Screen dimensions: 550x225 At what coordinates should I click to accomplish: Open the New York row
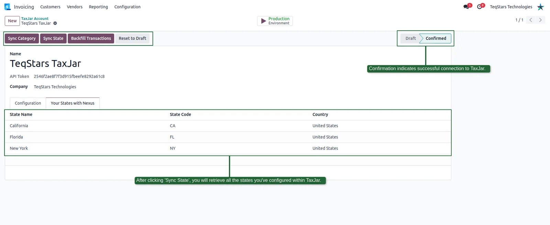click(228, 148)
